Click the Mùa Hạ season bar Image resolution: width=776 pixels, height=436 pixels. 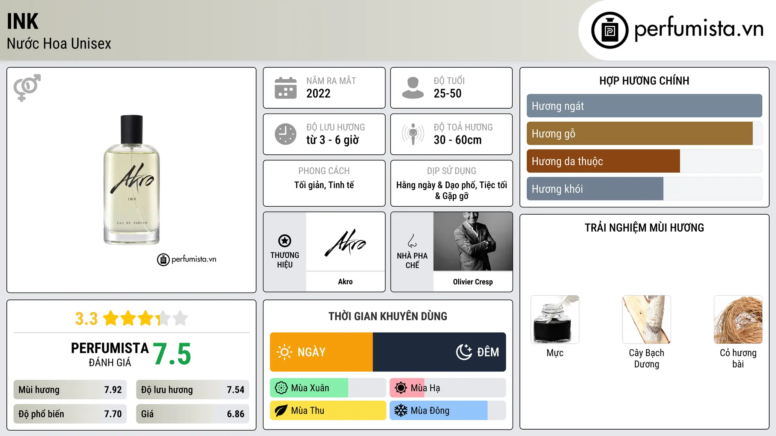(x=448, y=388)
